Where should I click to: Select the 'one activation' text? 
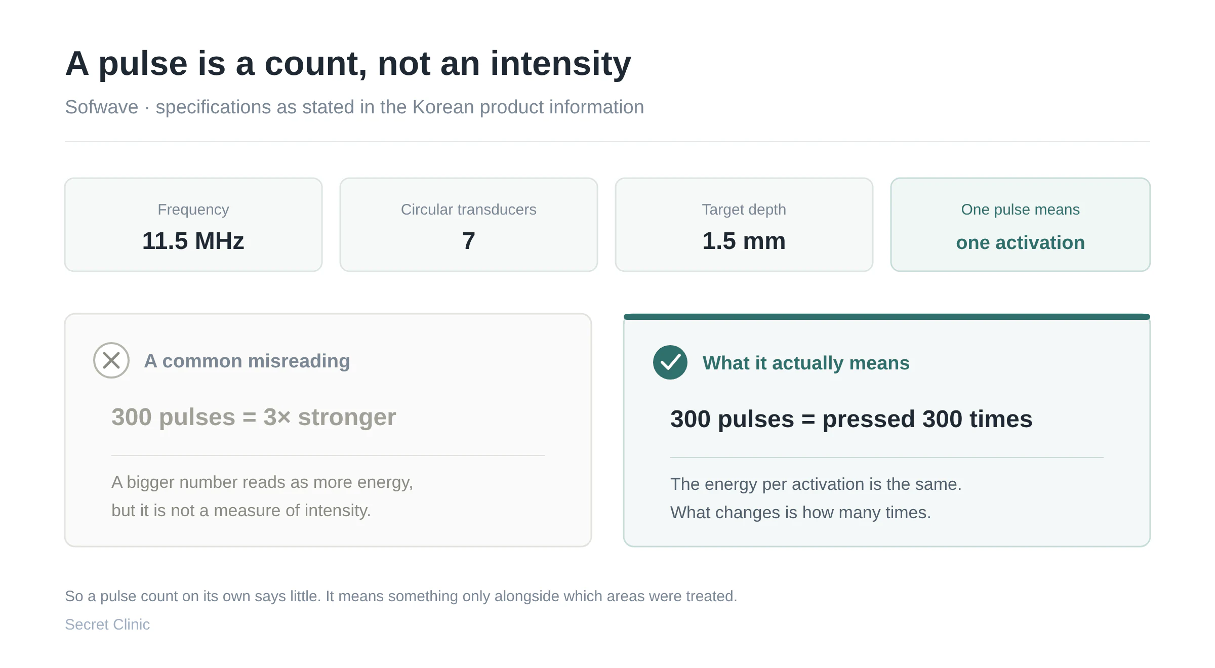(1021, 242)
